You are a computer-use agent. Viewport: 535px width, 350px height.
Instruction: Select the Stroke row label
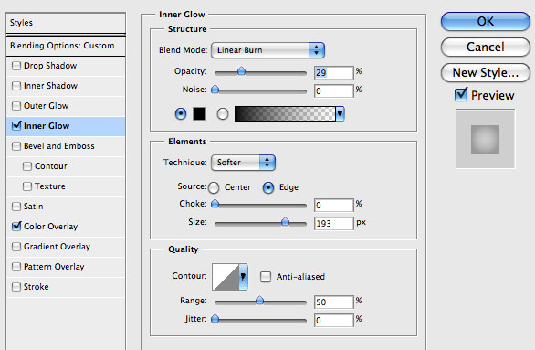click(x=37, y=287)
